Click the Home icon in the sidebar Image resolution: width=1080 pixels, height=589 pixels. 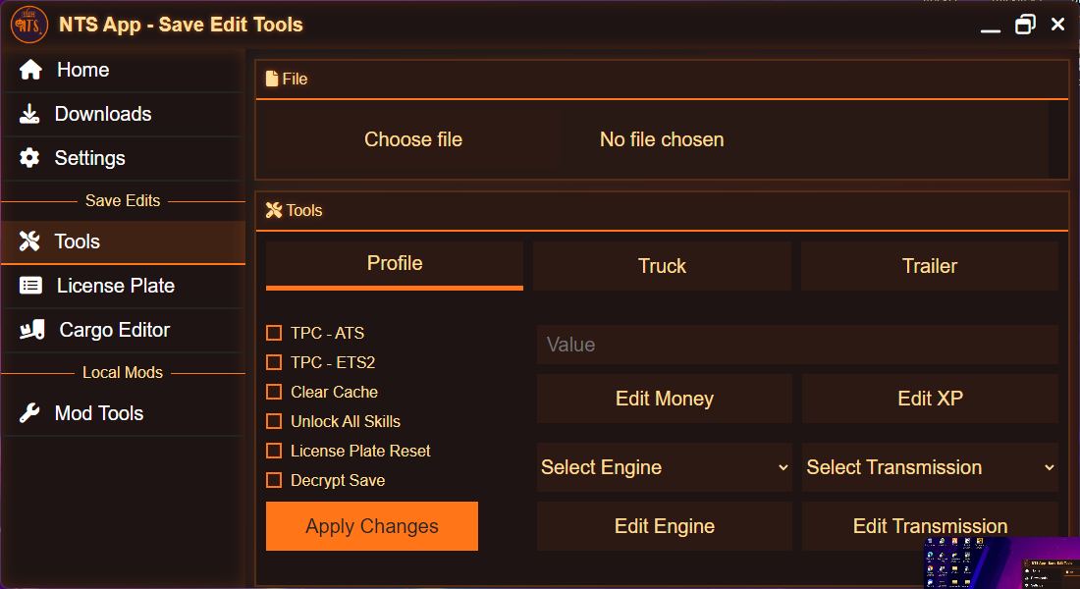(x=28, y=70)
